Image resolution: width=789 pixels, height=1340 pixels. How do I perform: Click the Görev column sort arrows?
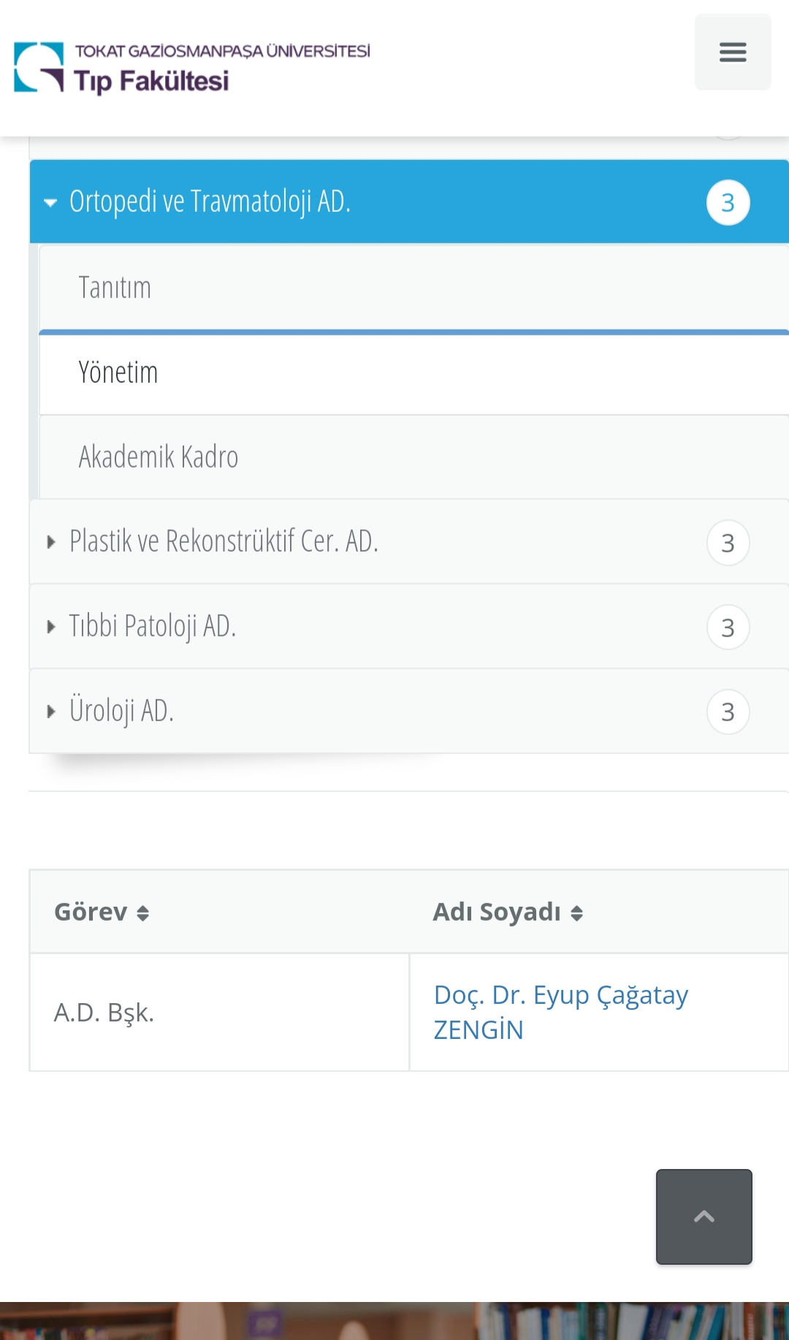(x=143, y=913)
